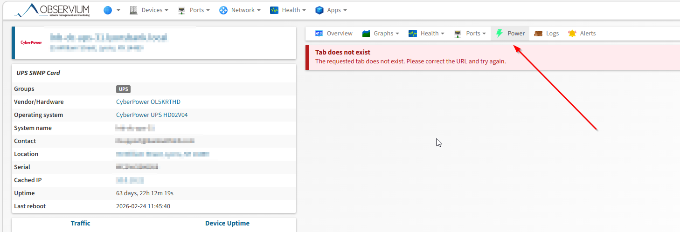Click the Device Uptime graph heading
This screenshot has width=680, height=232.
point(227,223)
